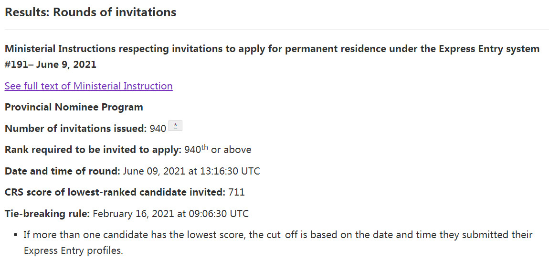Click the June 09, 2021 13:16:30 UTC timestamp
The width and height of the screenshot is (549, 263).
point(191,171)
